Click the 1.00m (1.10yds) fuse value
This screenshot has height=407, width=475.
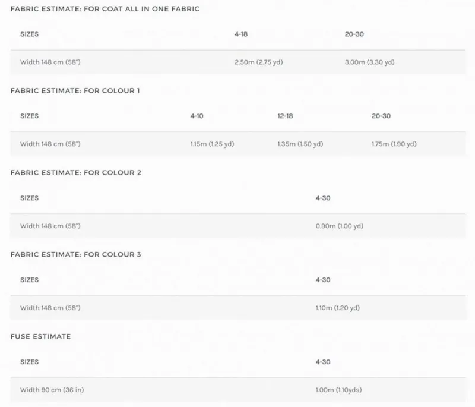pos(339,390)
